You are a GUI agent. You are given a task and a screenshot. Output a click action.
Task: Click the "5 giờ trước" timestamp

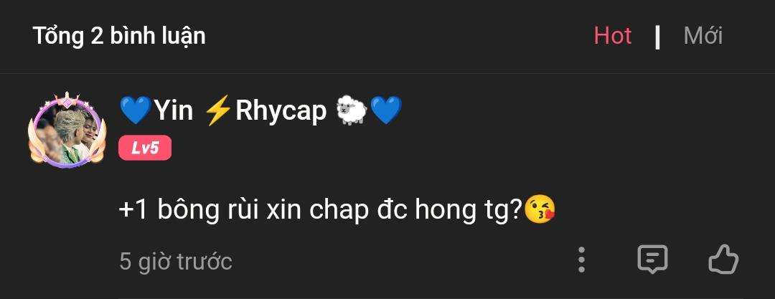(x=176, y=261)
